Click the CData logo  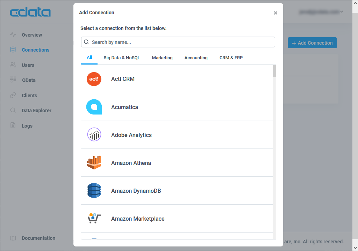pyautogui.click(x=30, y=13)
